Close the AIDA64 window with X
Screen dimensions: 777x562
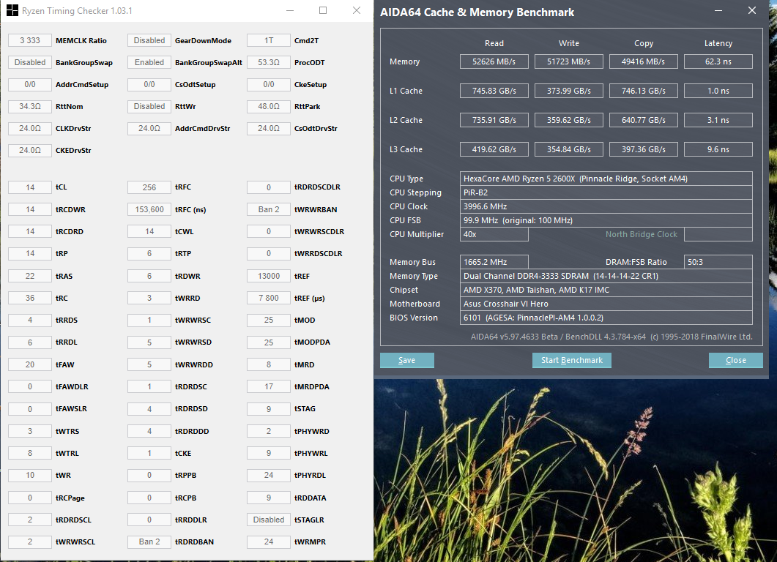click(x=751, y=10)
